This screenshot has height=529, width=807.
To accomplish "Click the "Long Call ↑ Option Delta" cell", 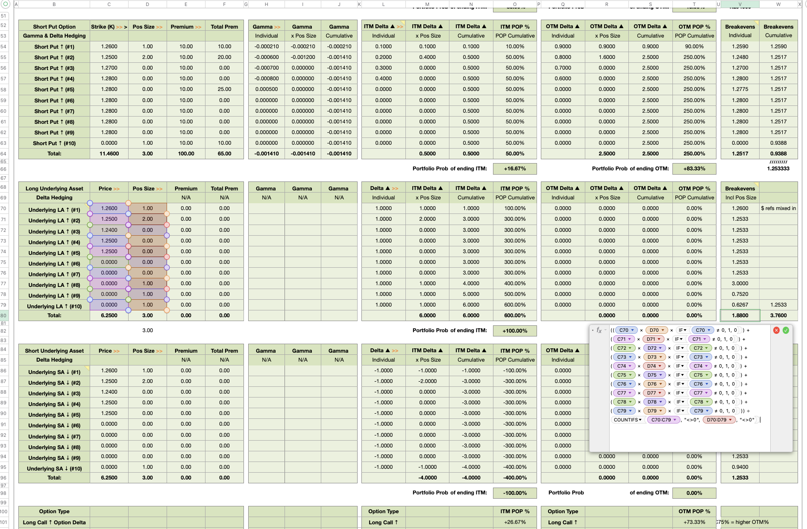I will 54,523.
